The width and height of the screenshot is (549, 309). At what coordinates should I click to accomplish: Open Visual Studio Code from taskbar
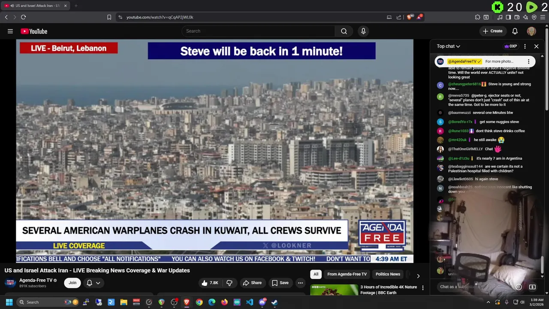(x=250, y=302)
